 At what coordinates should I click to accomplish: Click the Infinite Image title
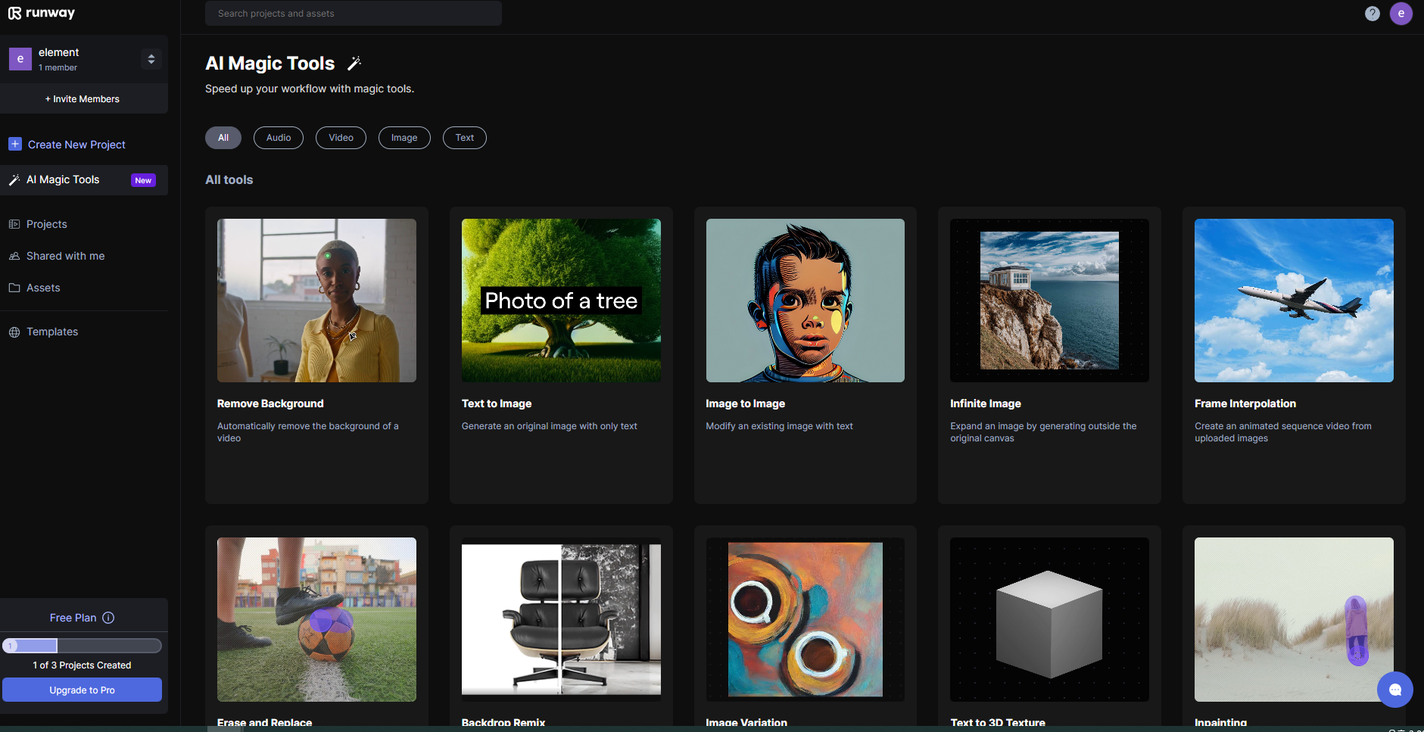click(986, 403)
